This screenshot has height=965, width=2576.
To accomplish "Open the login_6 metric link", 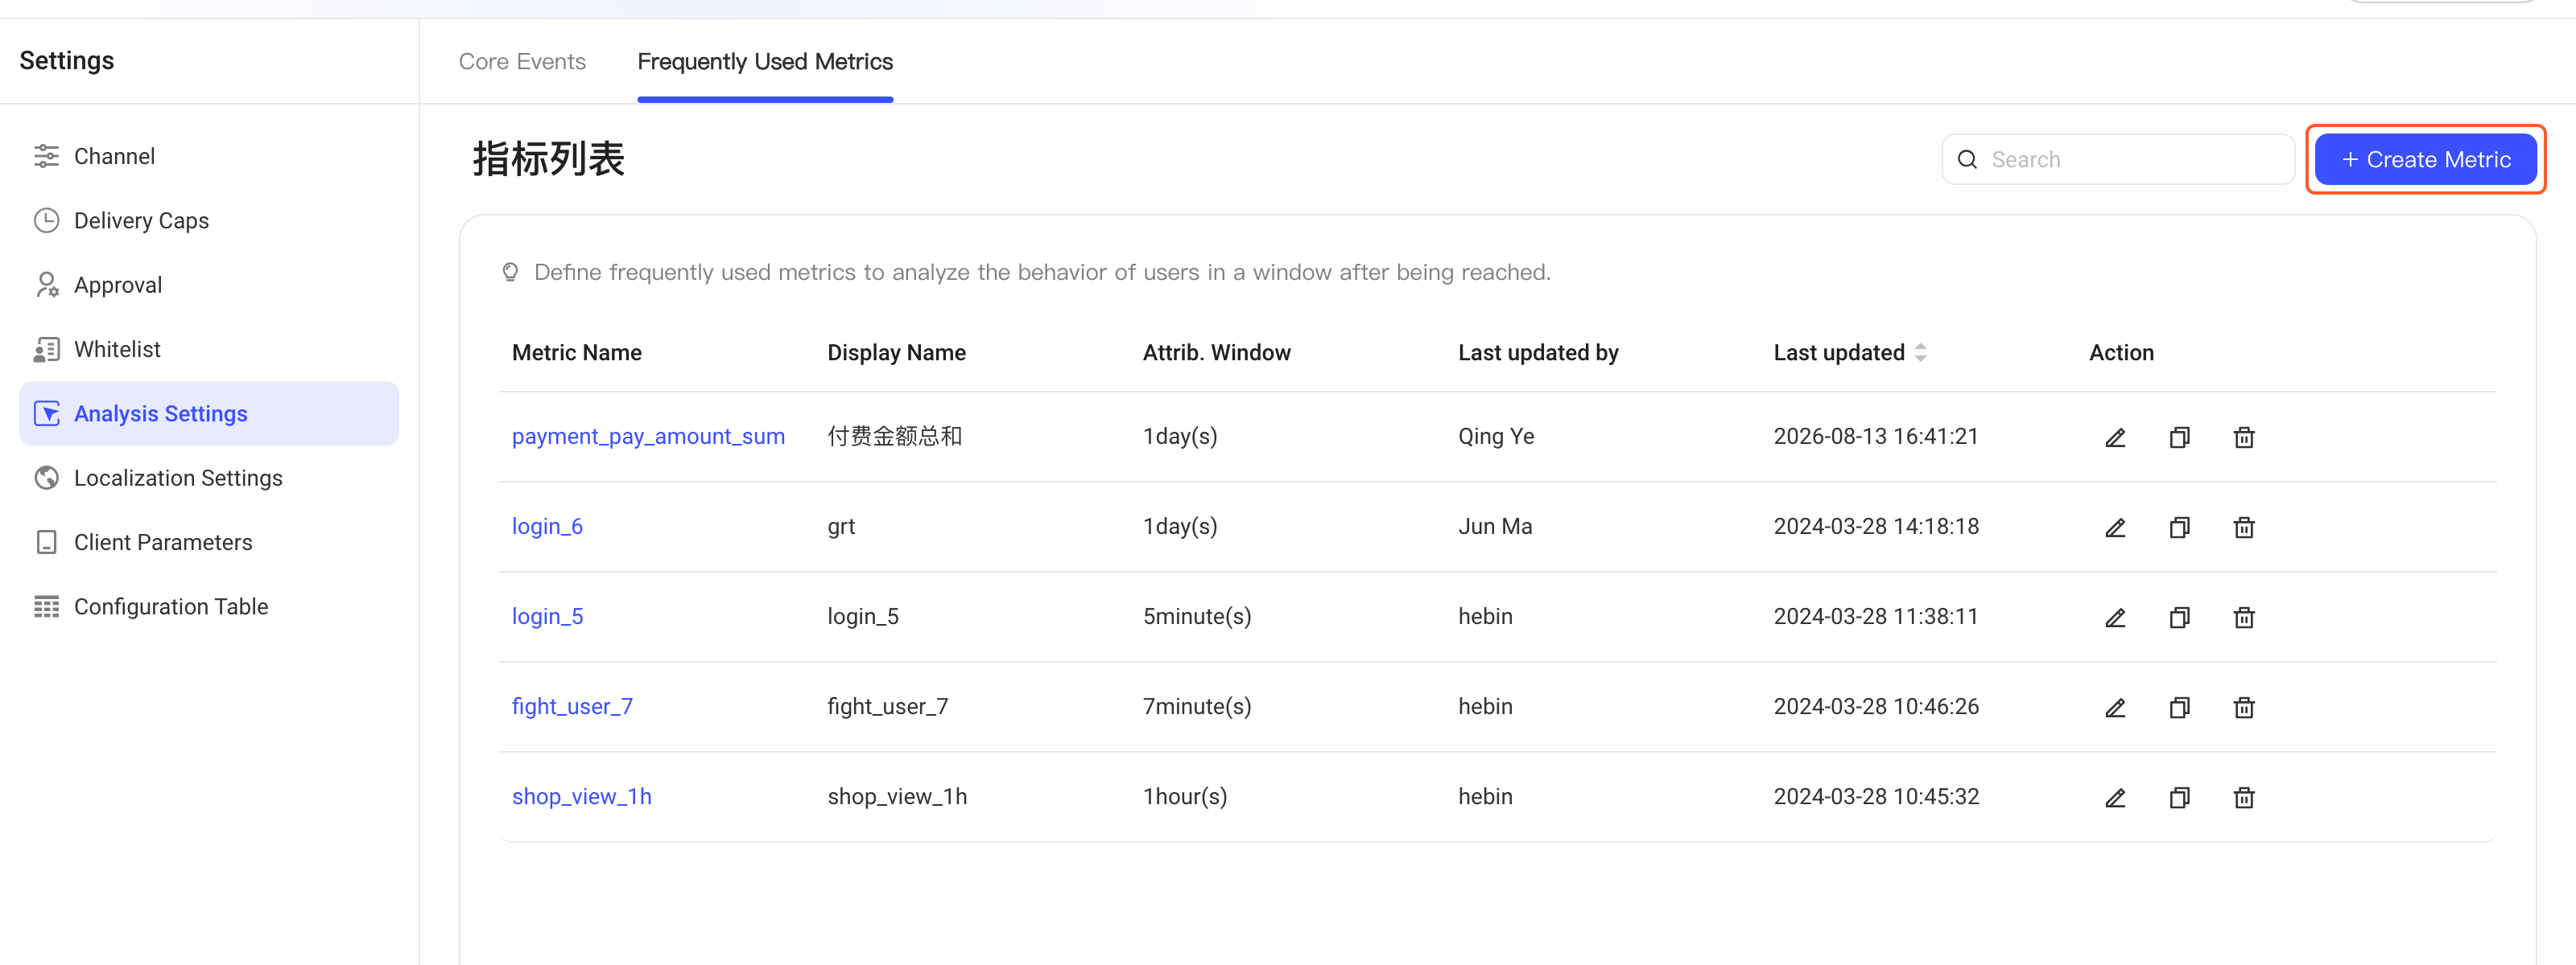I will tap(547, 527).
